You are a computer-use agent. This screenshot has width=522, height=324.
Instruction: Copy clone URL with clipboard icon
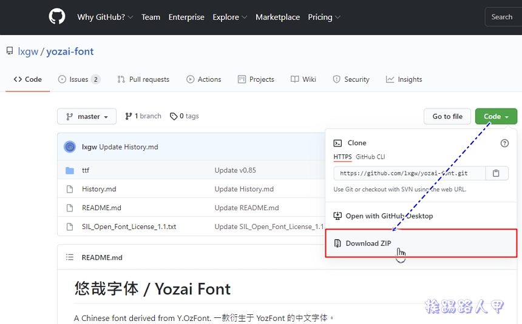point(496,173)
